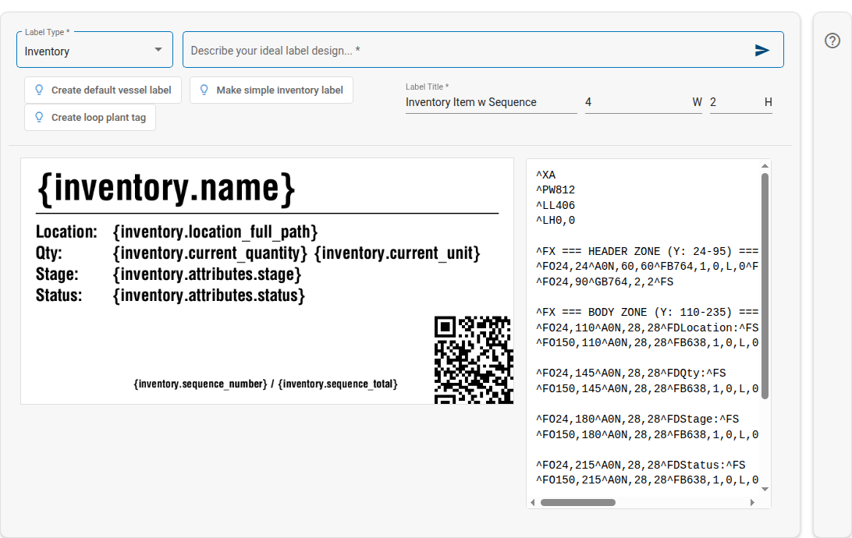Click the lightbulb icon on Create default vessel label
The width and height of the screenshot is (852, 538).
tap(39, 90)
